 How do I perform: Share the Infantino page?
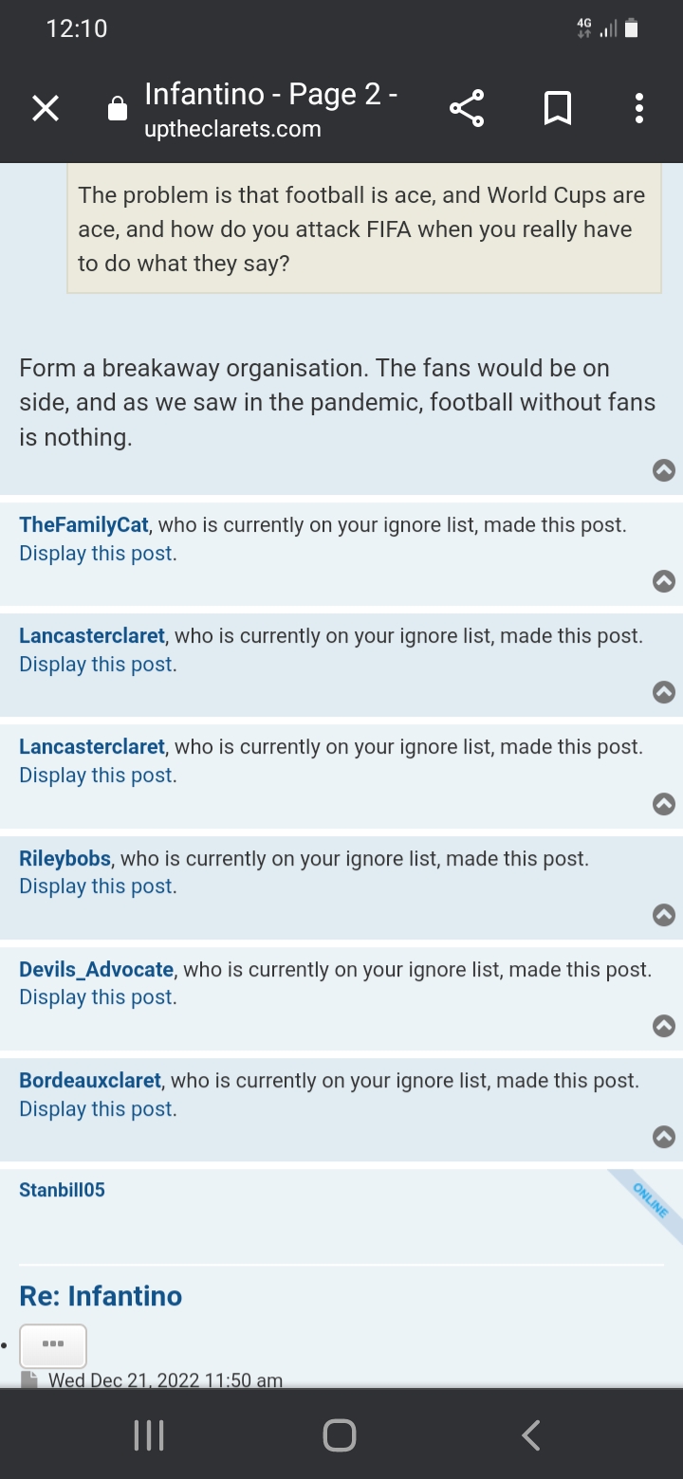tap(467, 109)
